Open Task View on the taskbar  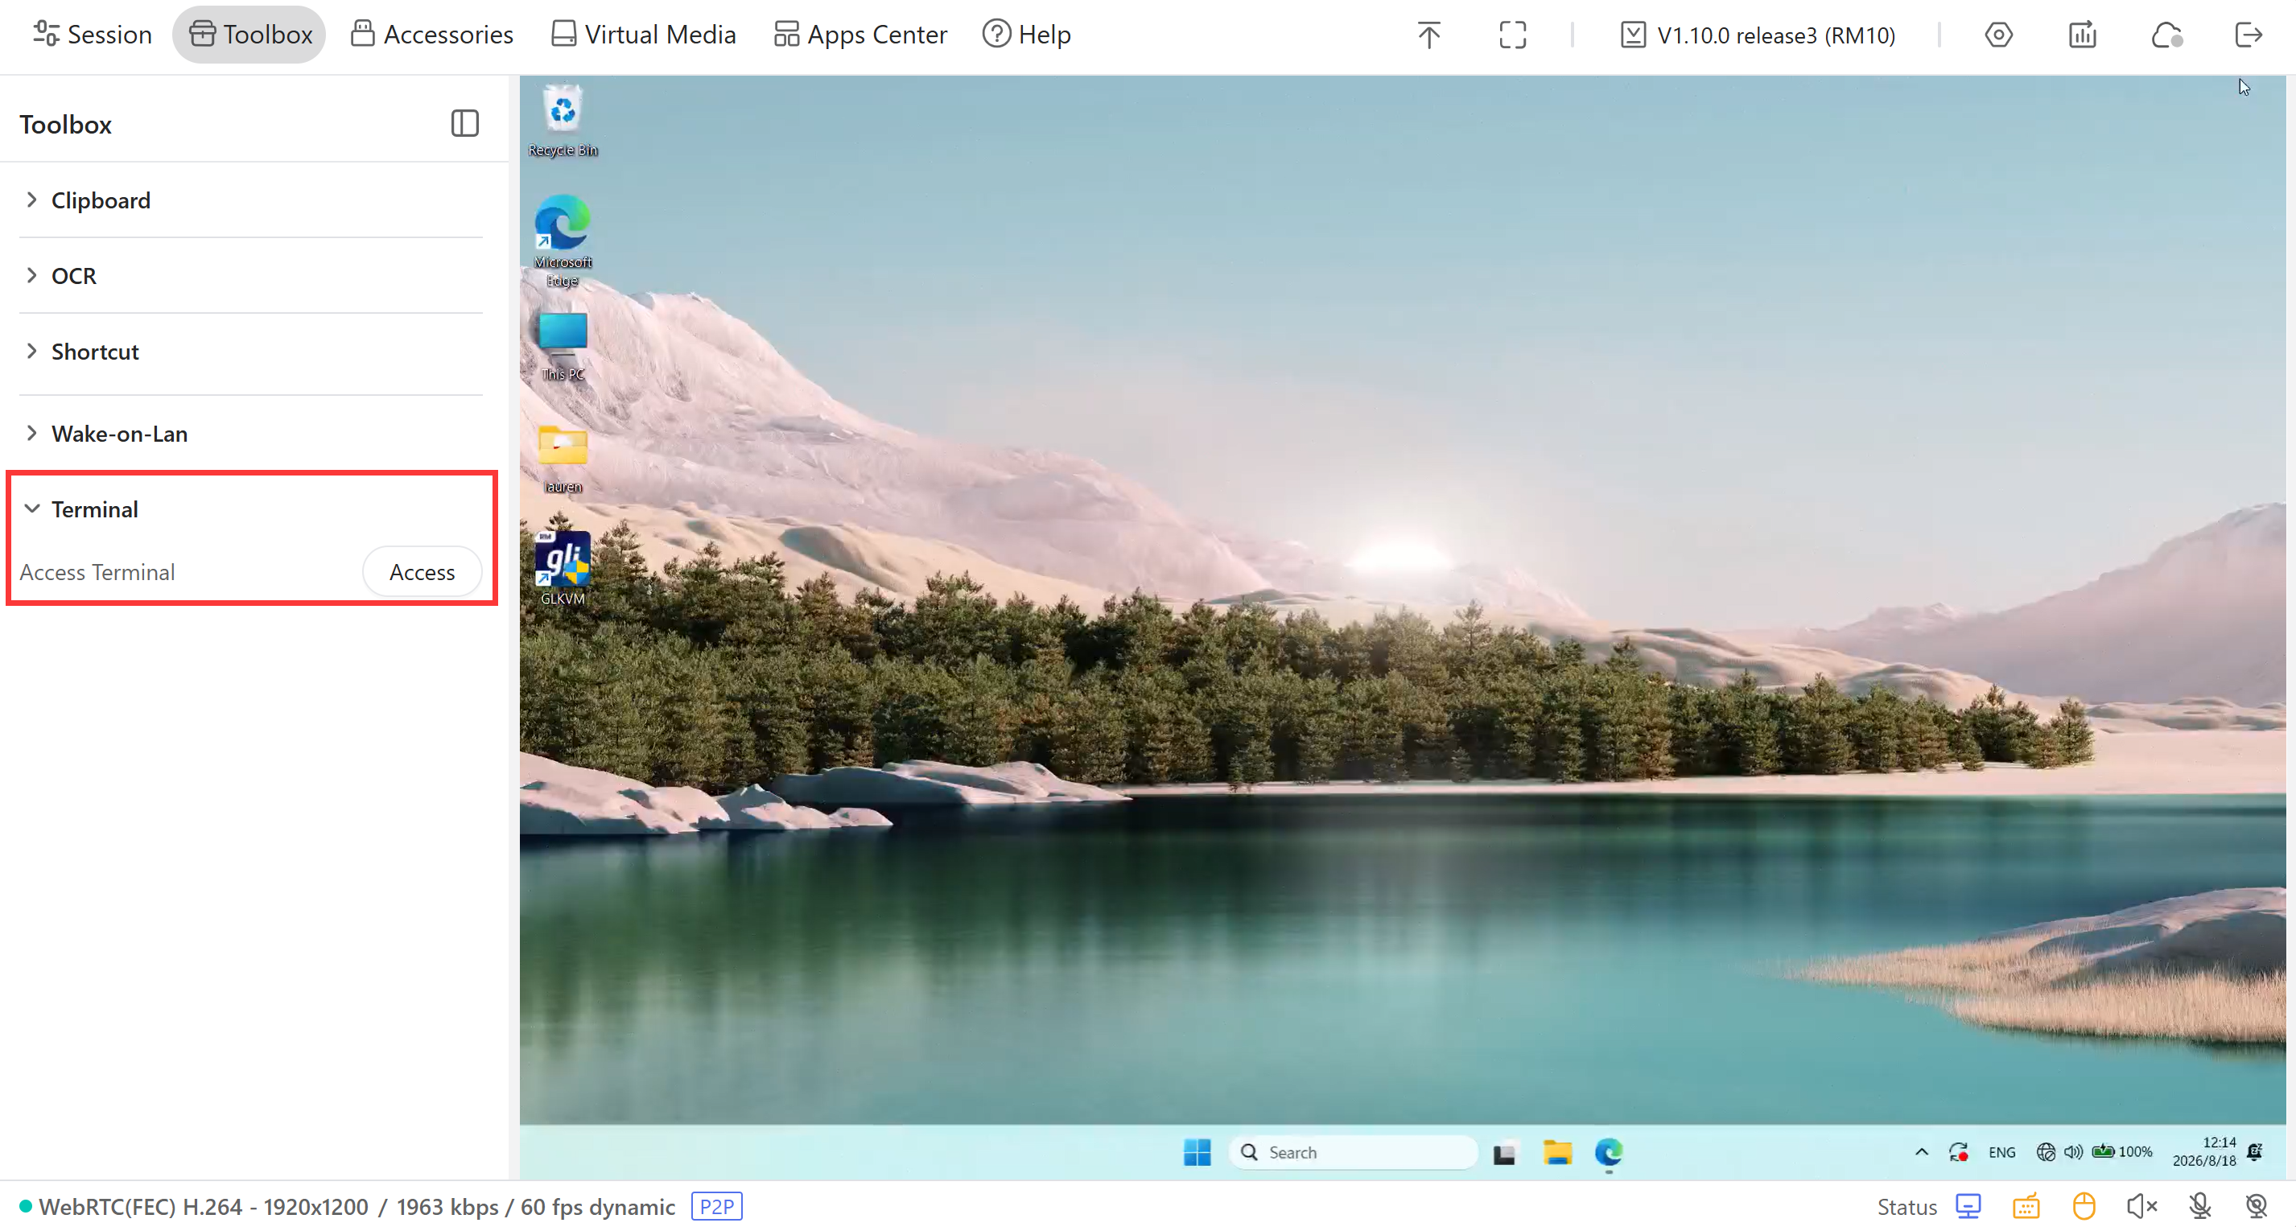(1503, 1153)
